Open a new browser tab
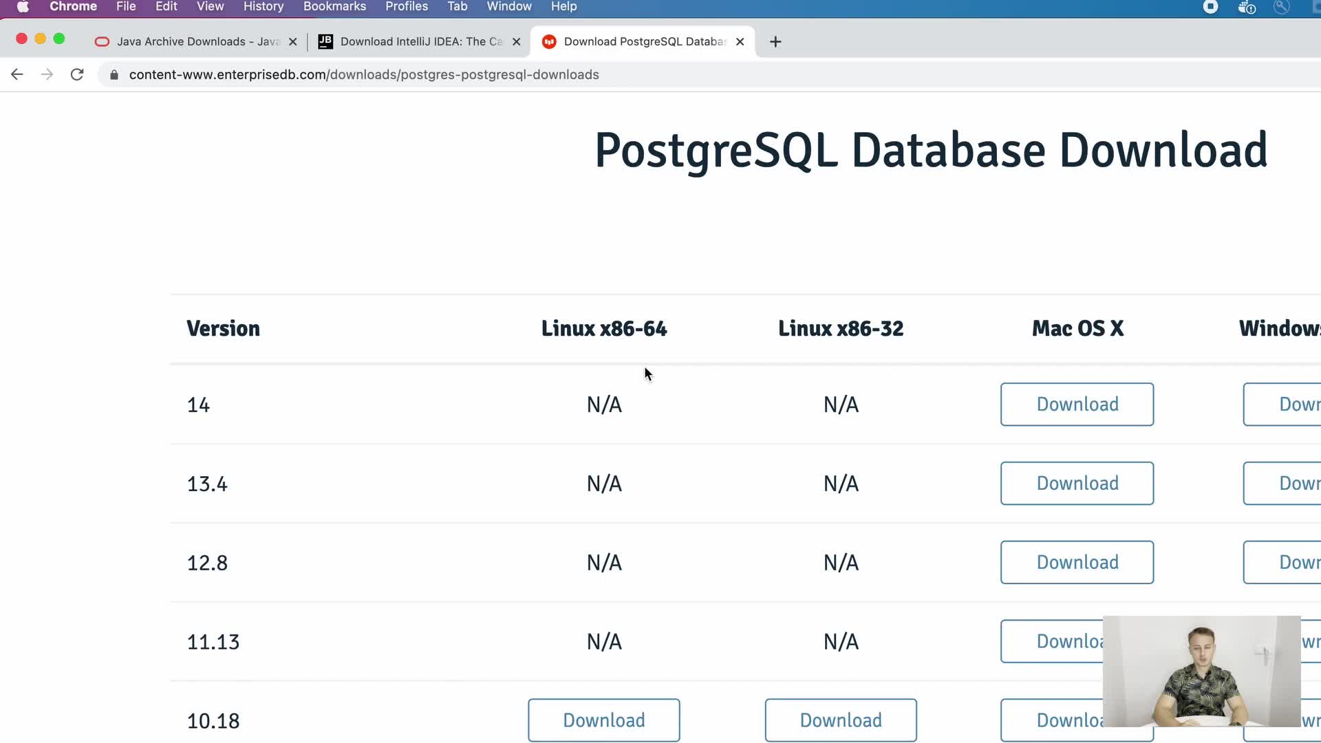The width and height of the screenshot is (1321, 743). click(775, 42)
